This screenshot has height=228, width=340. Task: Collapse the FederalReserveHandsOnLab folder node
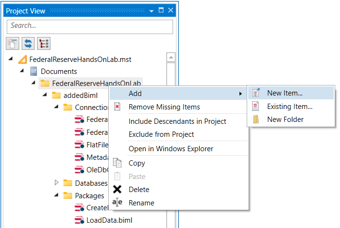click(33, 83)
